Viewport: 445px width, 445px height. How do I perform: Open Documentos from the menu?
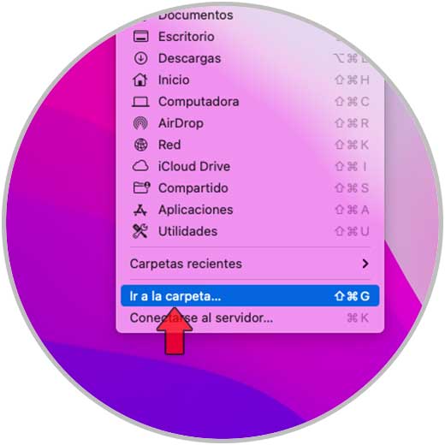click(x=196, y=15)
